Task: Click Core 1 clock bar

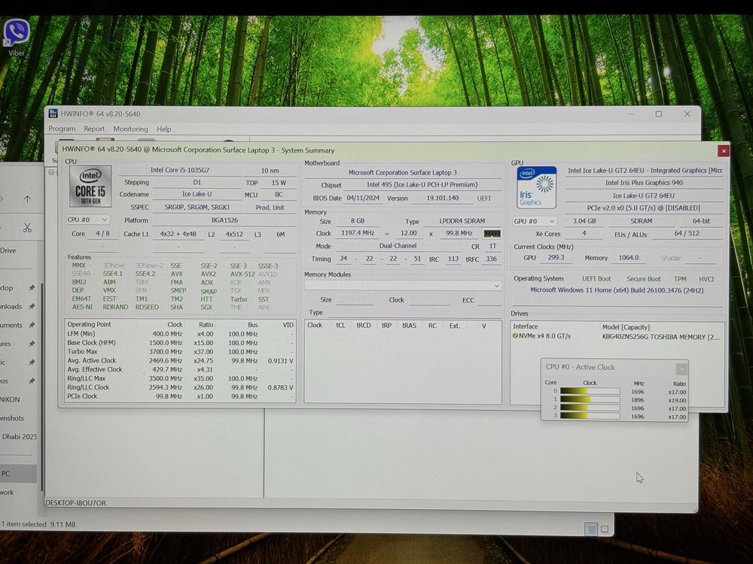Action: (590, 399)
